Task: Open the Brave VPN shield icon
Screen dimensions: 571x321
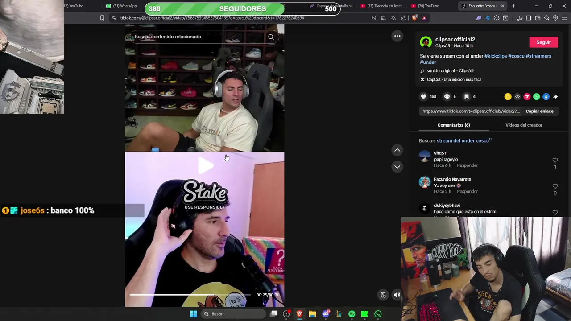Action: pos(555,18)
